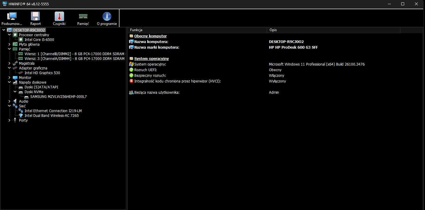The height and width of the screenshot is (210, 425).
Task: Select Intel HD Graphics 530 in tree
Action: 42,73
